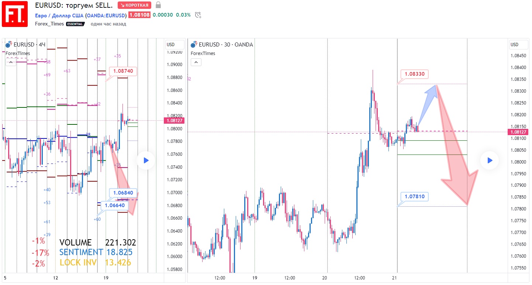Viewport: 532px width, 285px height.
Task: Click the 1.08108 last price badge
Action: (x=139, y=15)
